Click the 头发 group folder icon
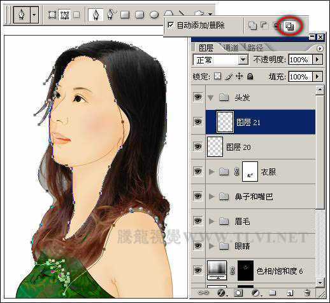330x303 pixels. pos(224,98)
